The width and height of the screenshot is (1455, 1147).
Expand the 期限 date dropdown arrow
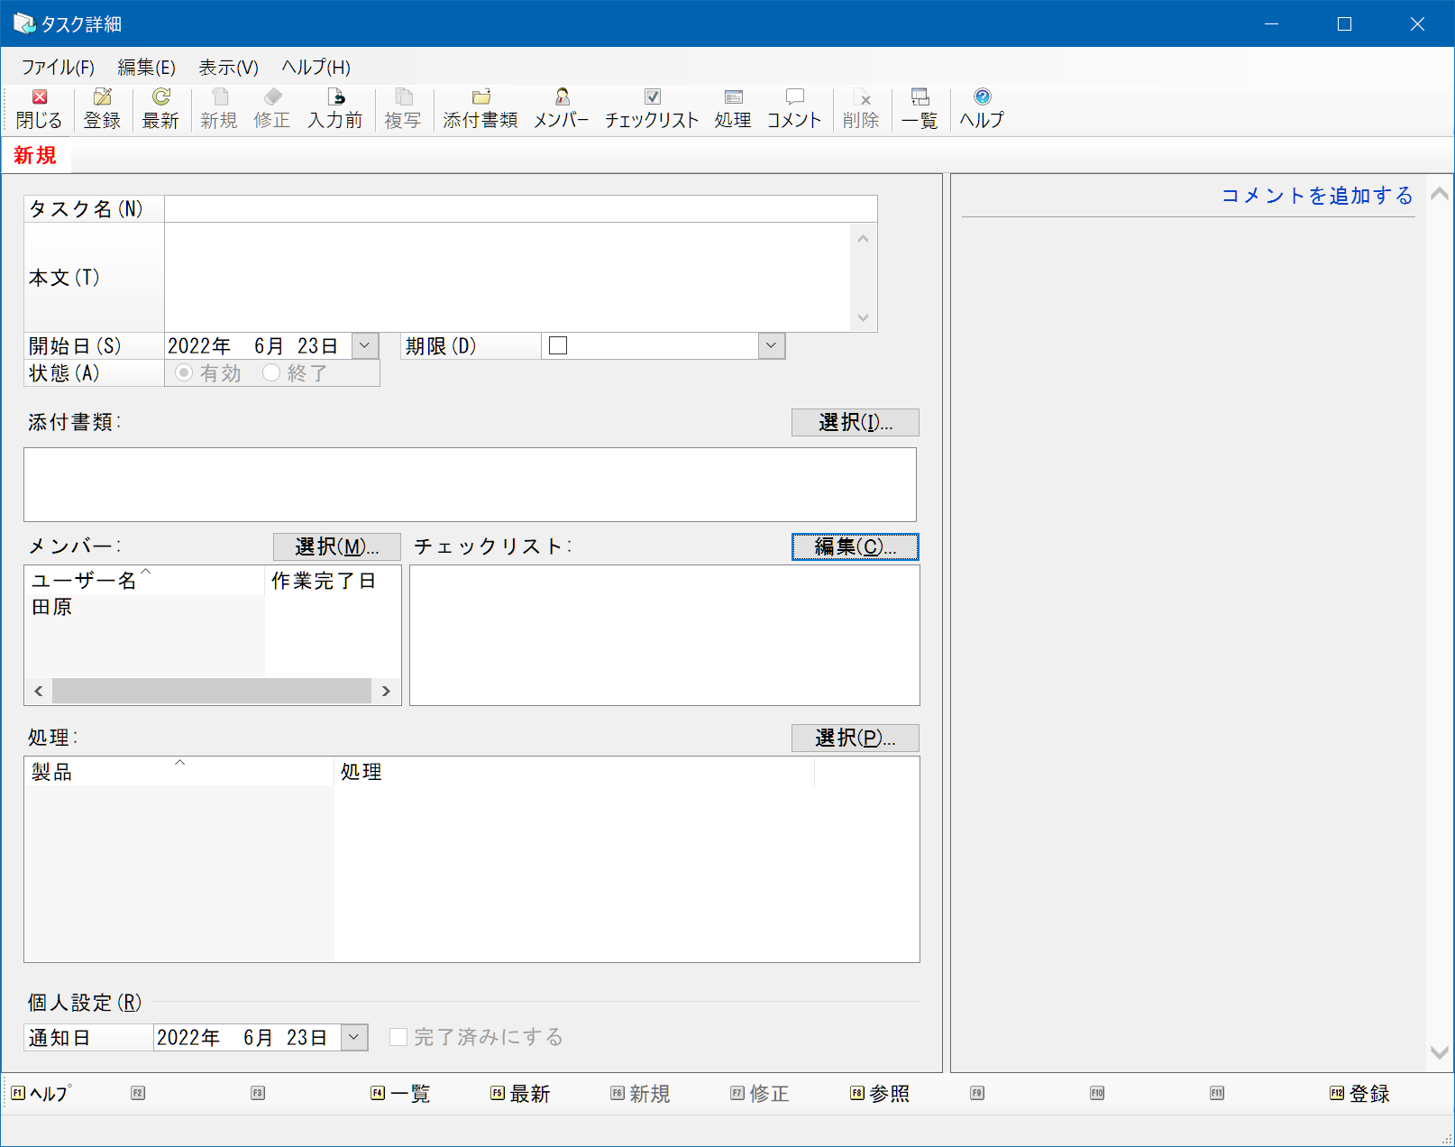tap(772, 345)
